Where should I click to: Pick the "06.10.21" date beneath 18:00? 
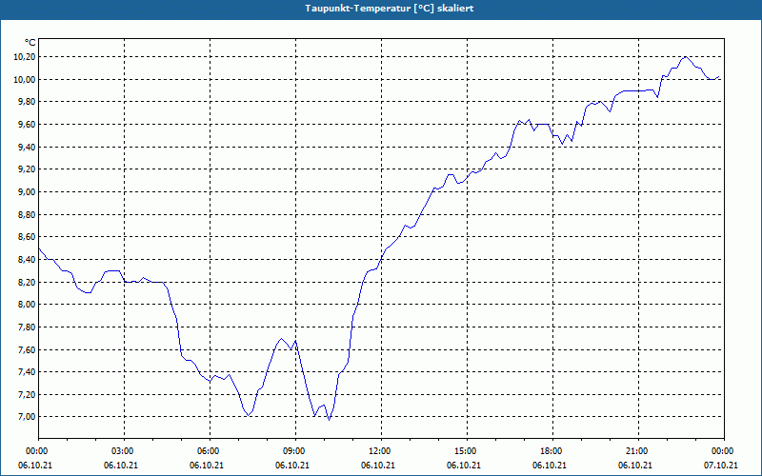[x=550, y=465]
